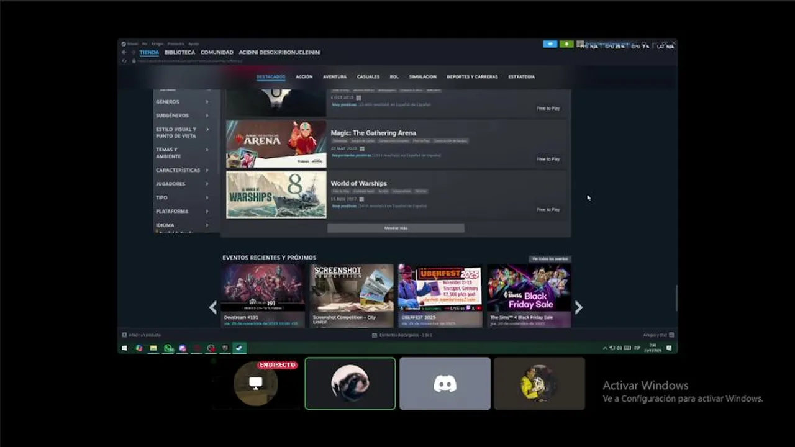Click the Steam store URL address bar
Image resolution: width=795 pixels, height=447 pixels.
(x=189, y=61)
